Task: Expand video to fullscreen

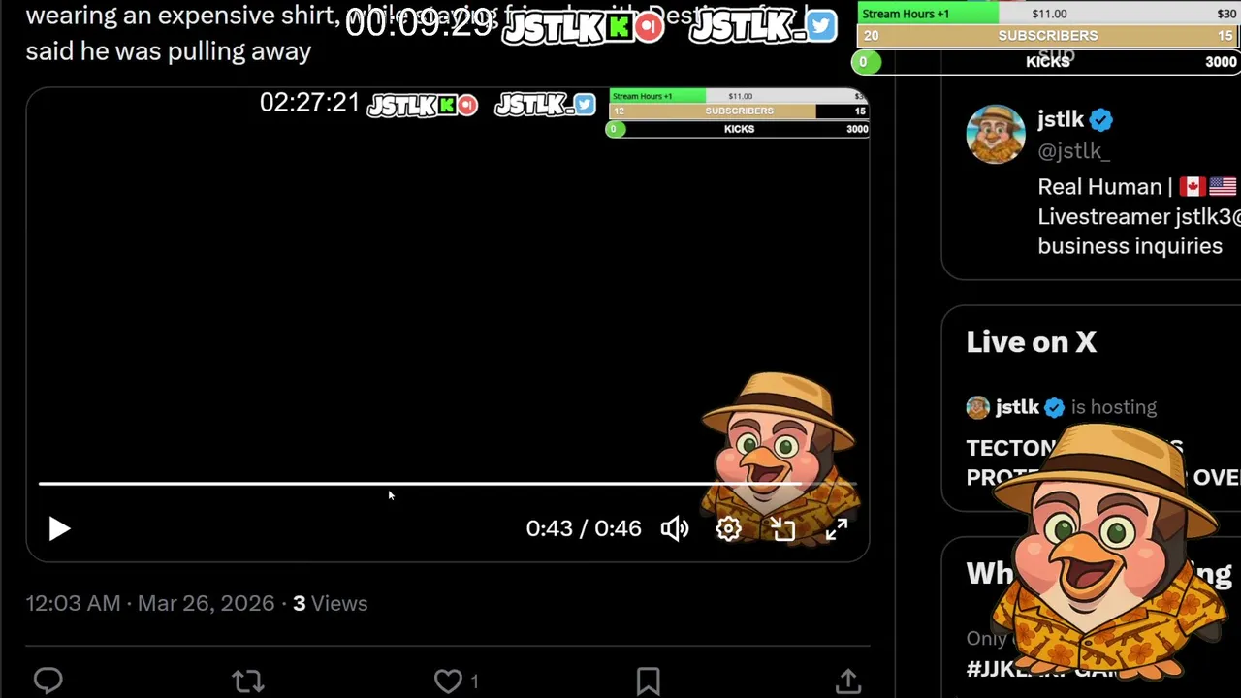Action: (x=836, y=528)
